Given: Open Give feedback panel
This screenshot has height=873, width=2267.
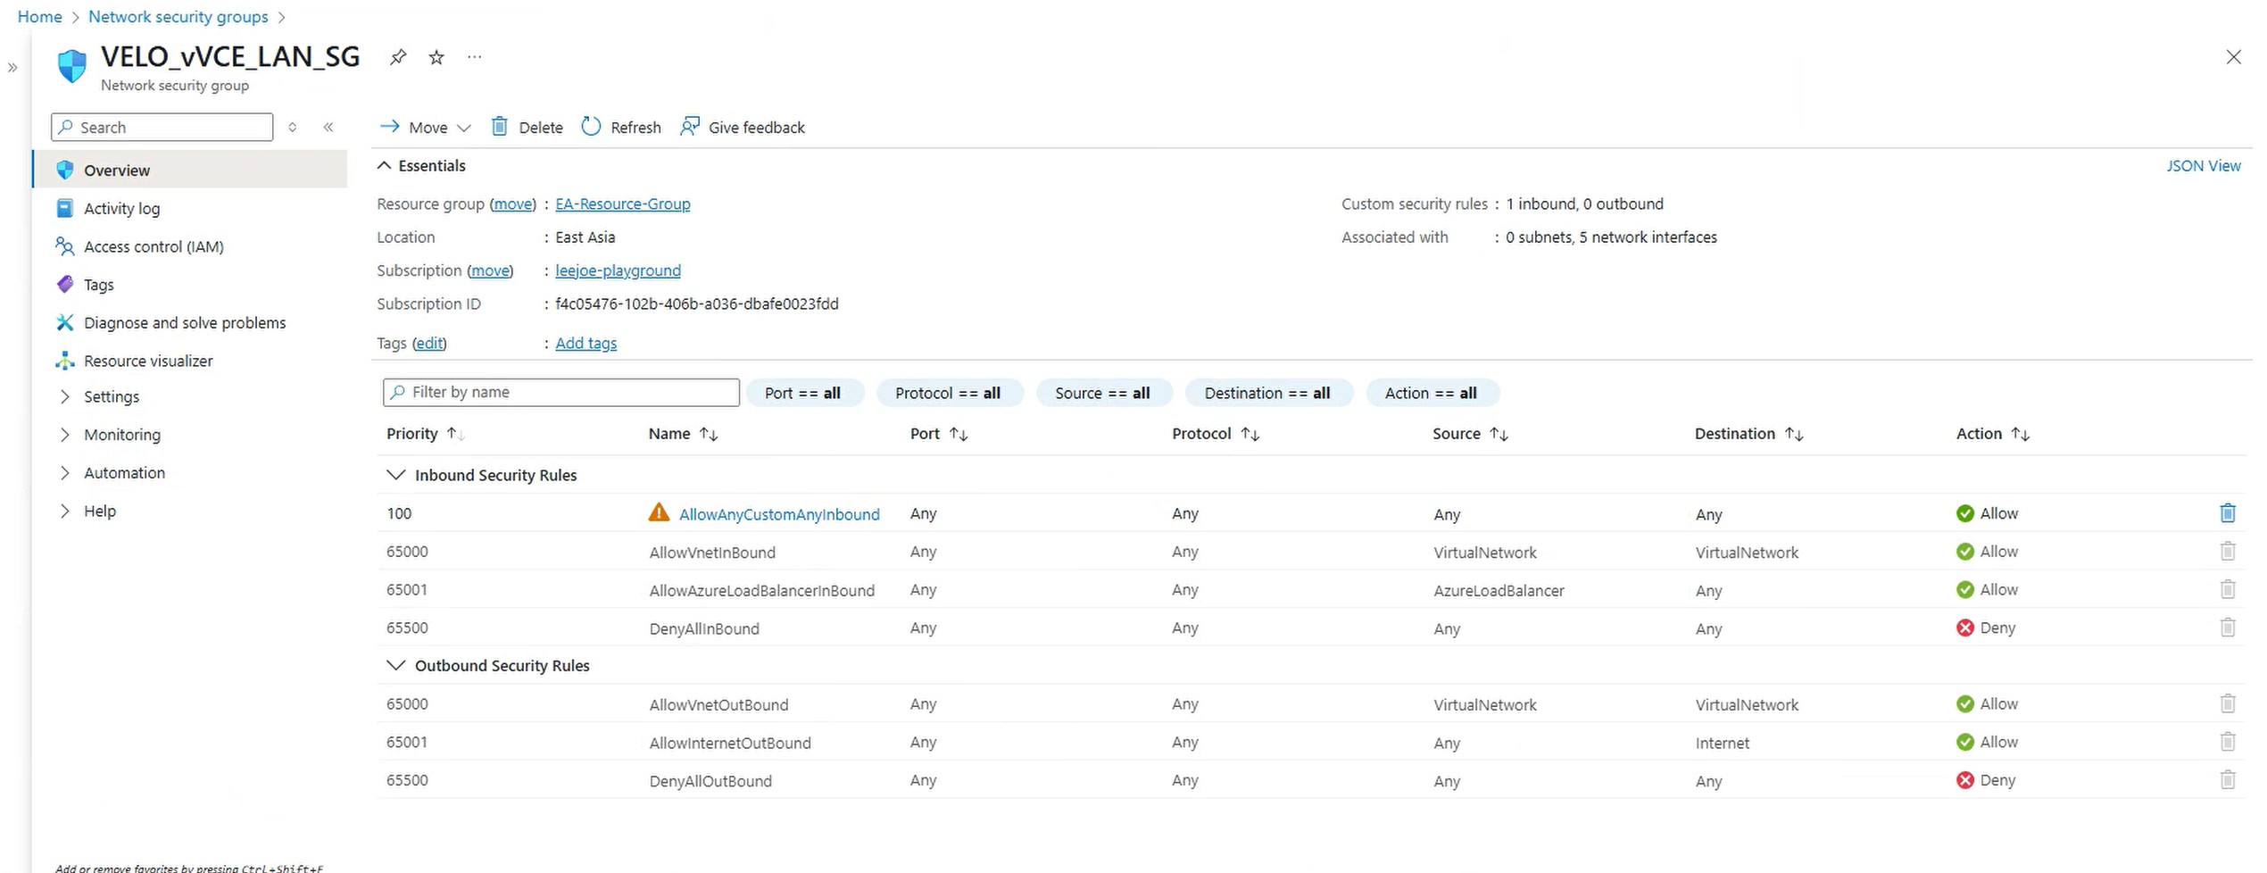Looking at the screenshot, I should [743, 127].
